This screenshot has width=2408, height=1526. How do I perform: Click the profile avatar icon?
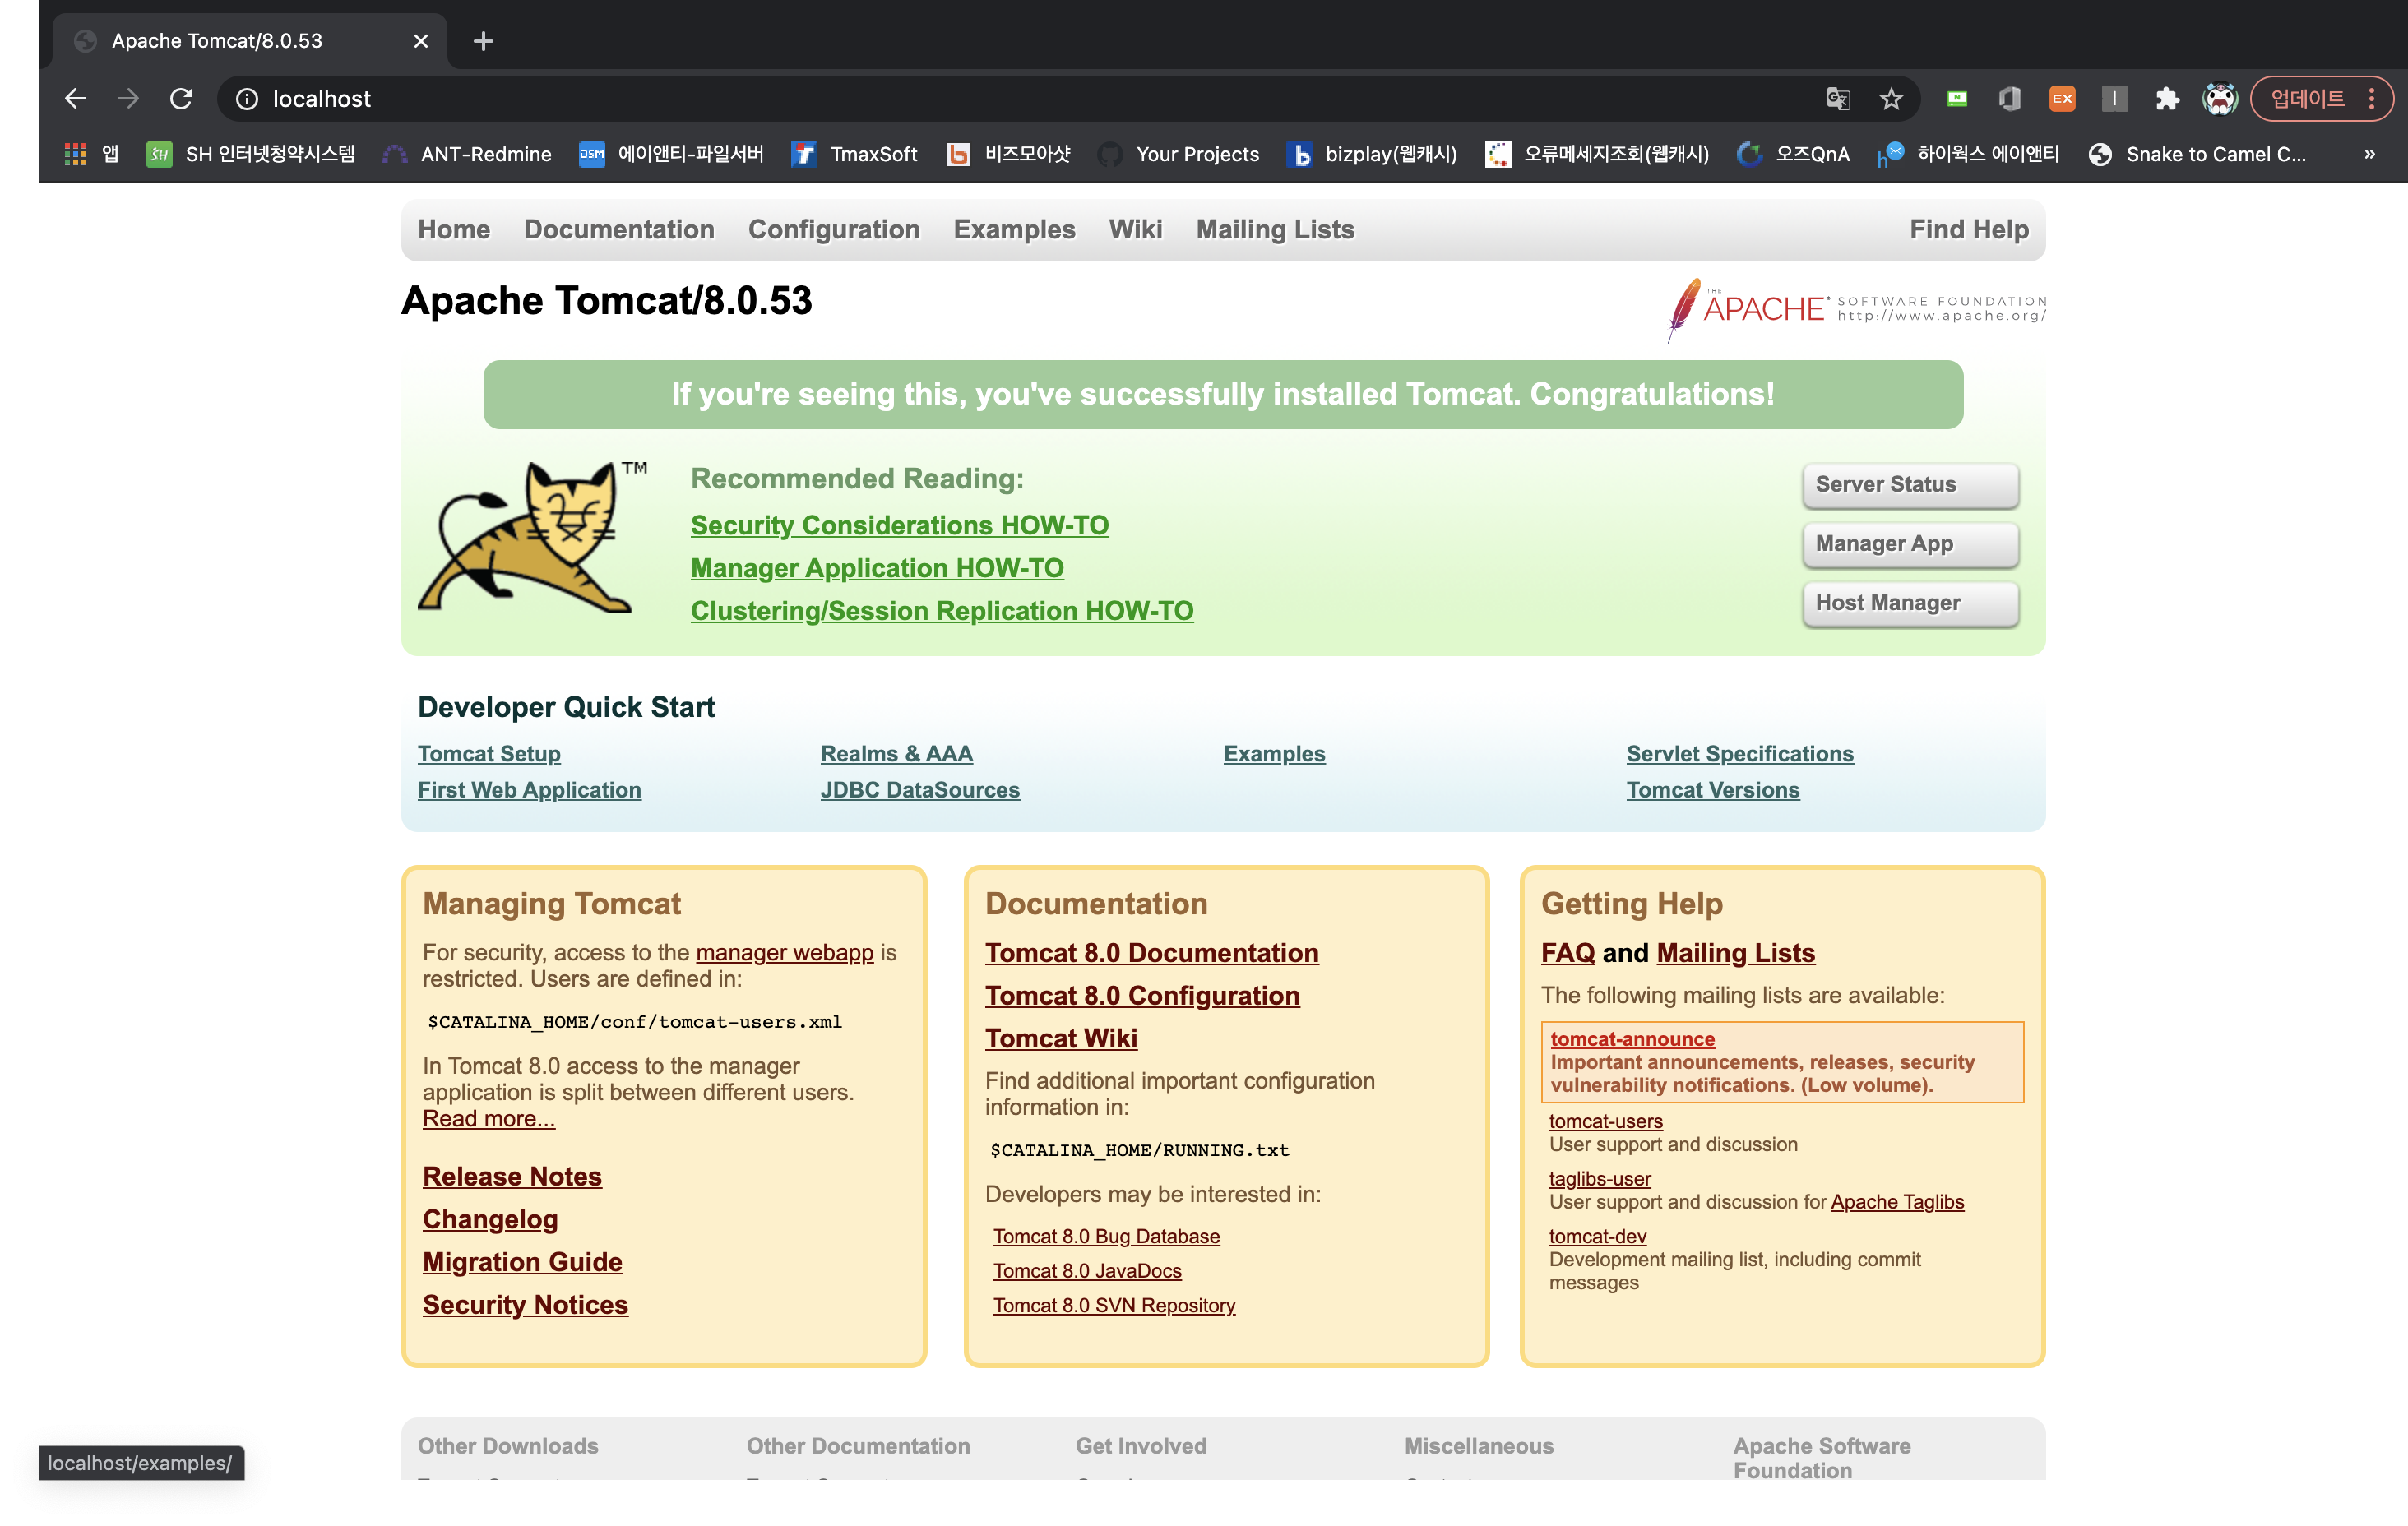[2219, 98]
